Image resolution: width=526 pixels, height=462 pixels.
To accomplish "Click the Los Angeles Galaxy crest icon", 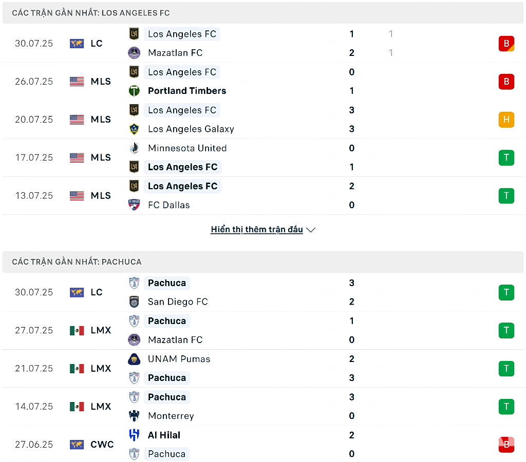I will click(134, 129).
